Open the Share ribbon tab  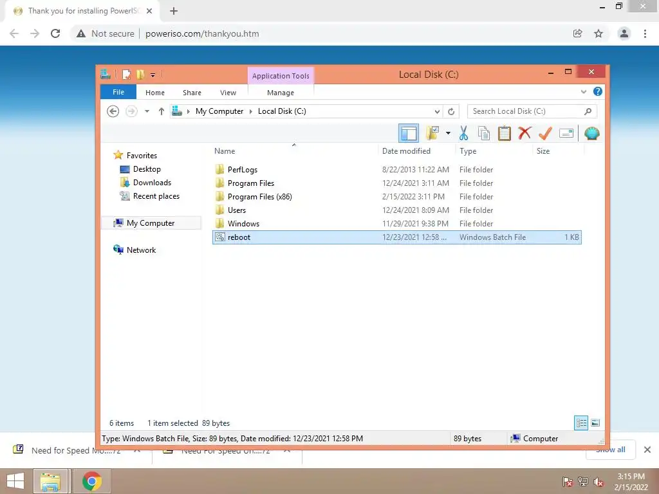pyautogui.click(x=192, y=93)
